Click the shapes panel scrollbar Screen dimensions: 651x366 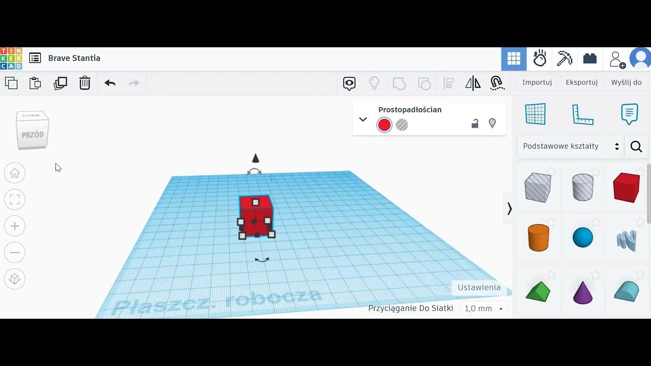coord(648,193)
